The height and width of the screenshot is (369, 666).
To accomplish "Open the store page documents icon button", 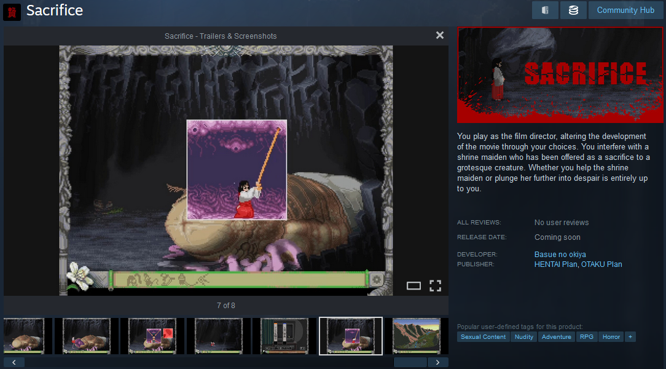I will point(545,10).
